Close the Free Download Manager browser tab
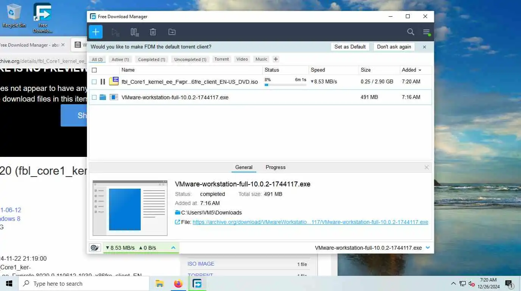Image resolution: width=521 pixels, height=291 pixels. (63, 45)
